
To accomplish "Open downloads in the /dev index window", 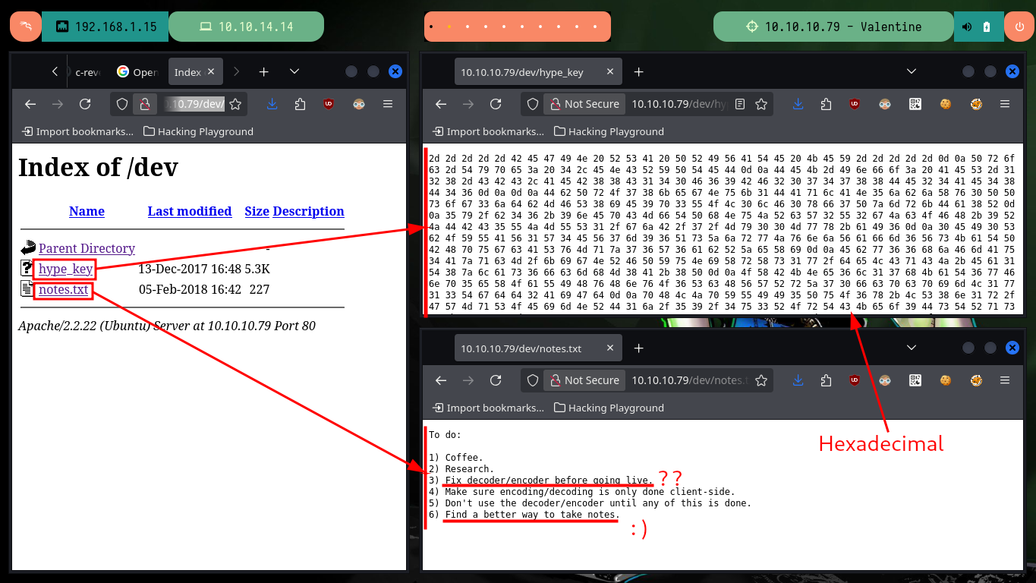I will (272, 104).
